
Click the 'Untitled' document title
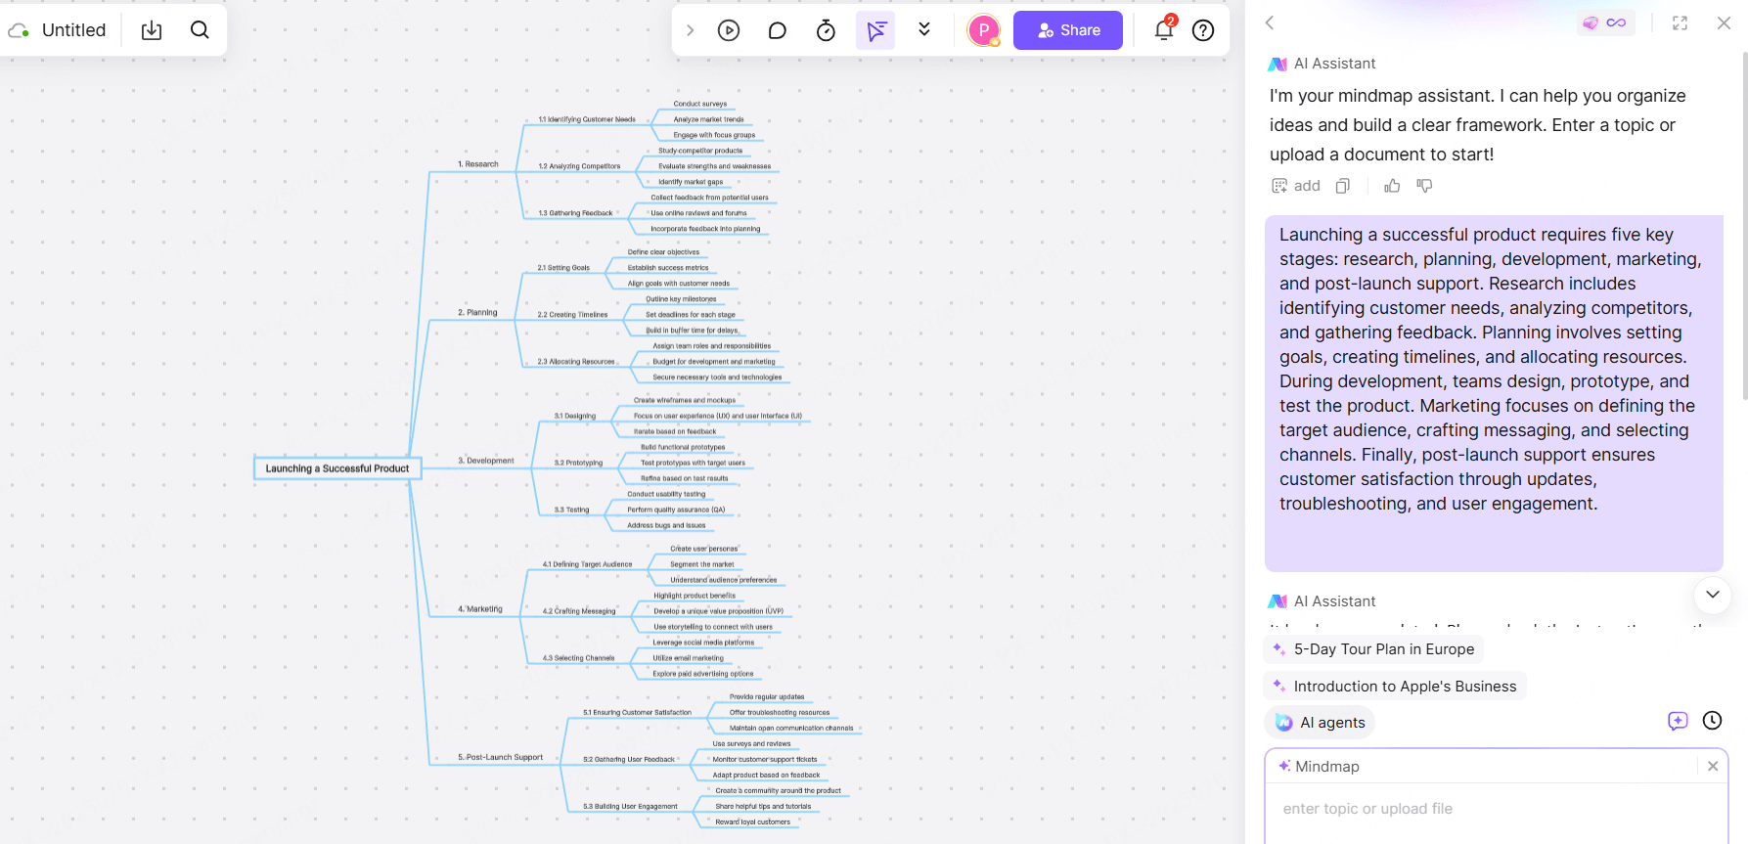73,30
